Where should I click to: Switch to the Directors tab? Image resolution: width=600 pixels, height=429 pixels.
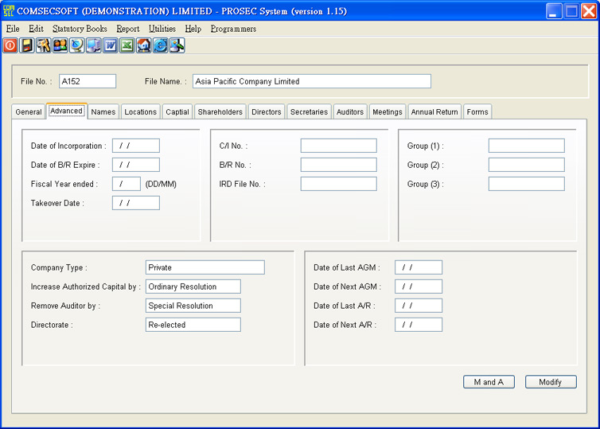pos(266,112)
